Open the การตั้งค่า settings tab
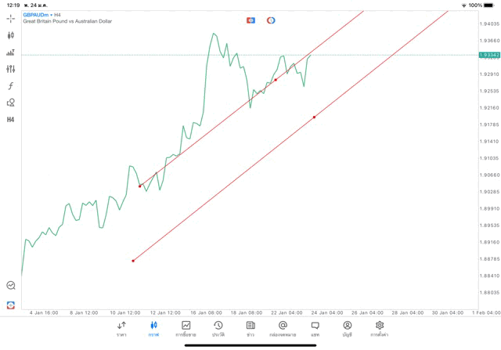Viewport: 501px width, 350px height. tap(380, 329)
